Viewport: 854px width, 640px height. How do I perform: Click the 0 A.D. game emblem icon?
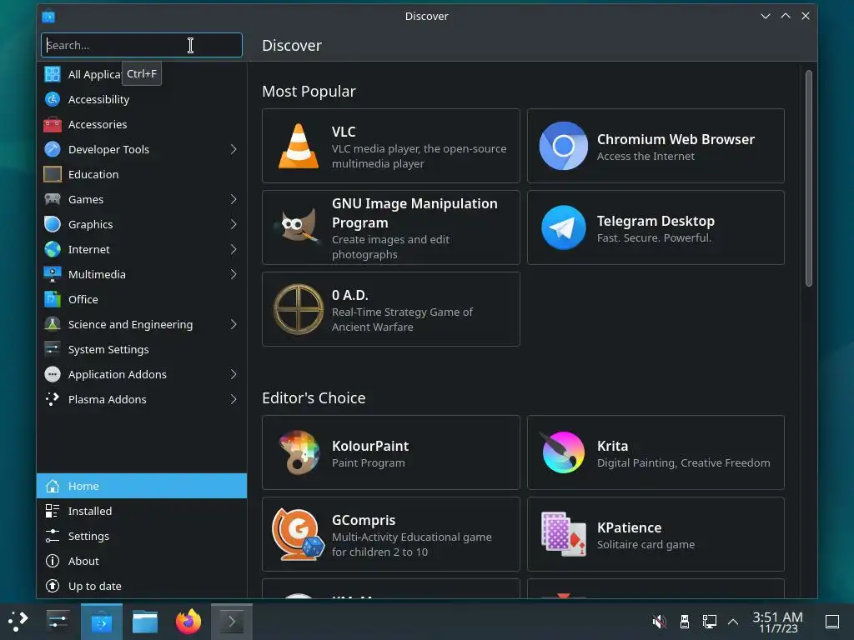click(299, 309)
